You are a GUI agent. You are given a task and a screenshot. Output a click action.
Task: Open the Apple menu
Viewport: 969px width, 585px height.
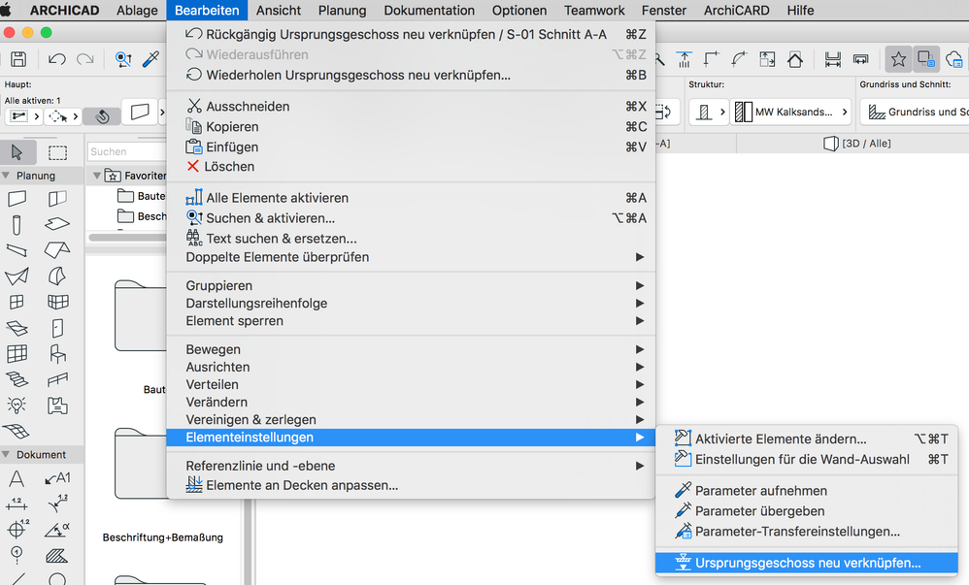click(6, 11)
